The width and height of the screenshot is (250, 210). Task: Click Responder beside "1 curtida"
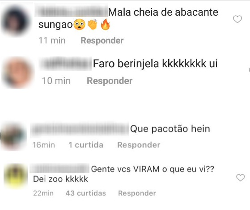(139, 145)
